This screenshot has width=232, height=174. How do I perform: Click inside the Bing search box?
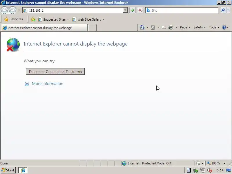(182, 10)
